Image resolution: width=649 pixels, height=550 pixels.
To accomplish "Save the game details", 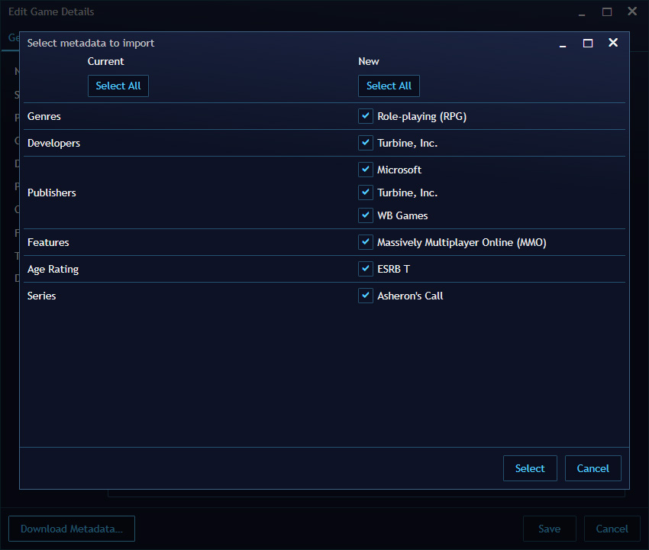I will 550,529.
